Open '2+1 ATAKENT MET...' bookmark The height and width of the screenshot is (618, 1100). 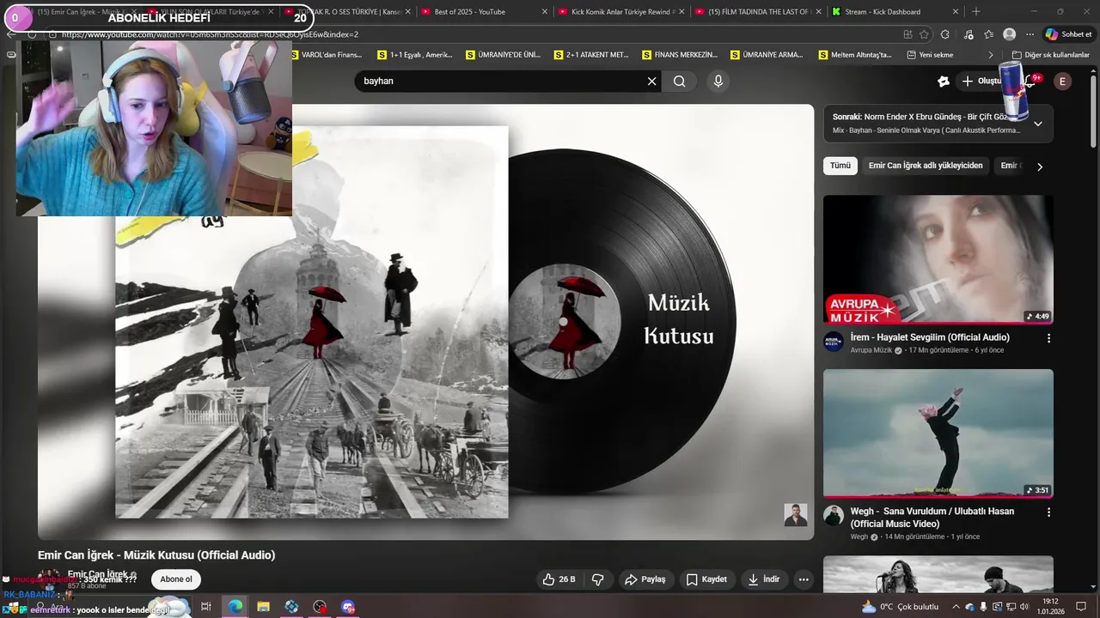(x=591, y=55)
